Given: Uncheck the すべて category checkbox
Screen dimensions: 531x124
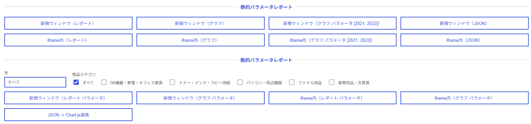Looking at the screenshot, I should [76, 82].
